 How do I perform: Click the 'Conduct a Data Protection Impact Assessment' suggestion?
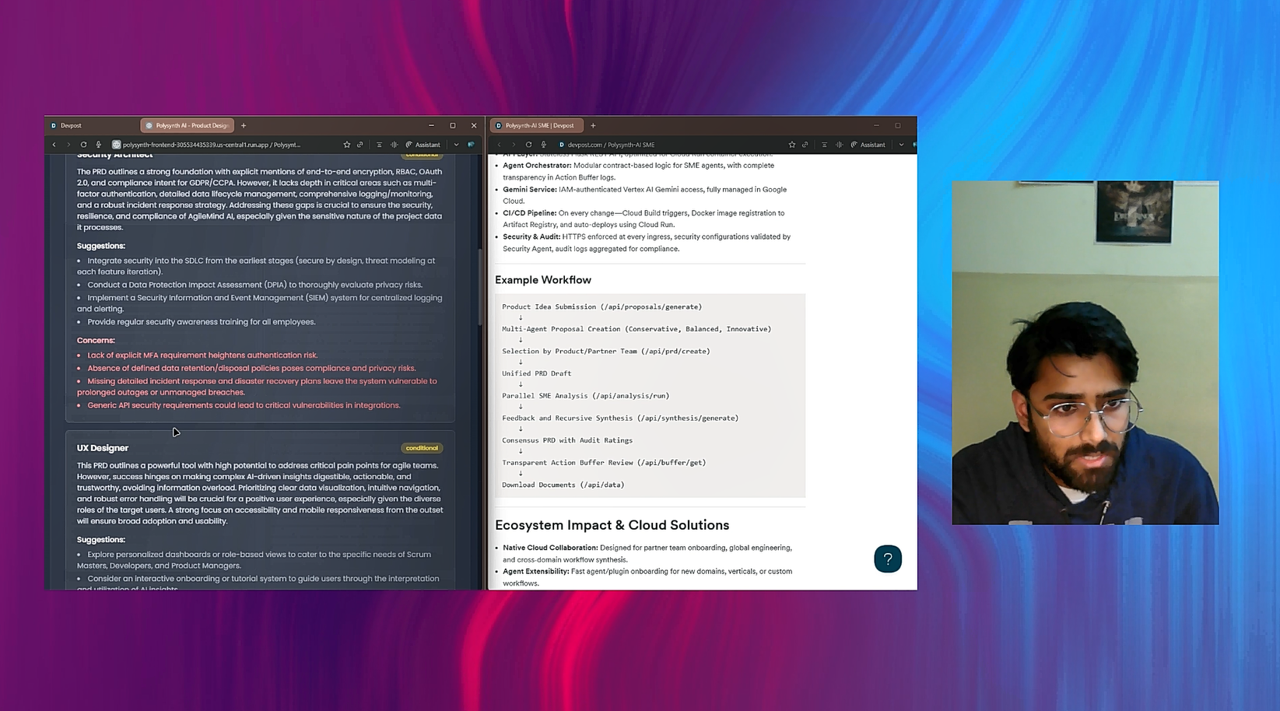click(x=255, y=285)
